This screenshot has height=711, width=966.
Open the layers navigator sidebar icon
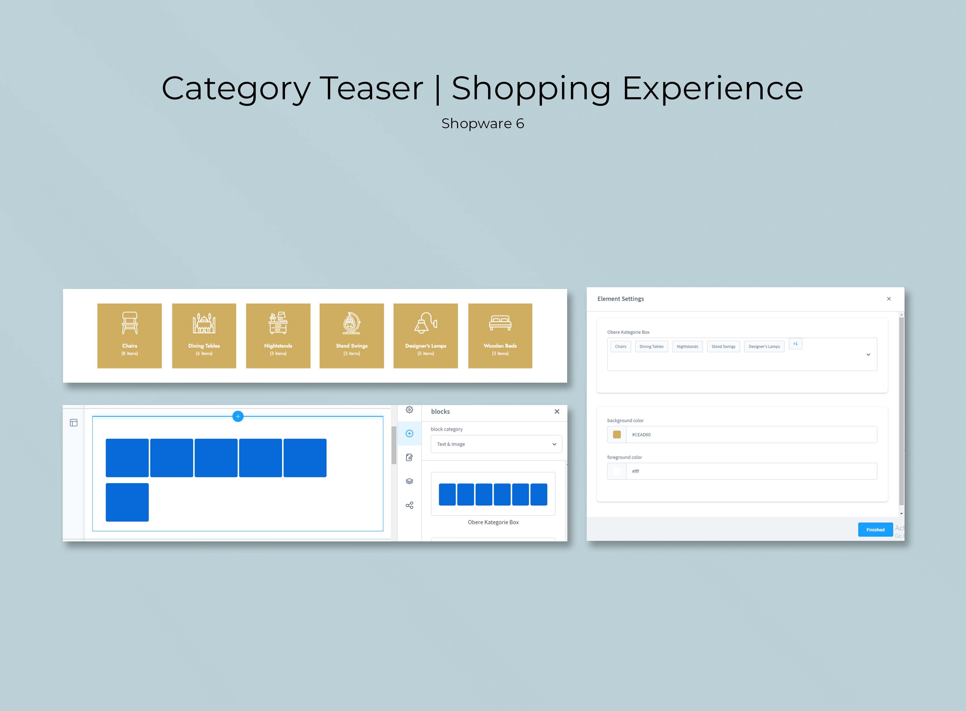(409, 481)
